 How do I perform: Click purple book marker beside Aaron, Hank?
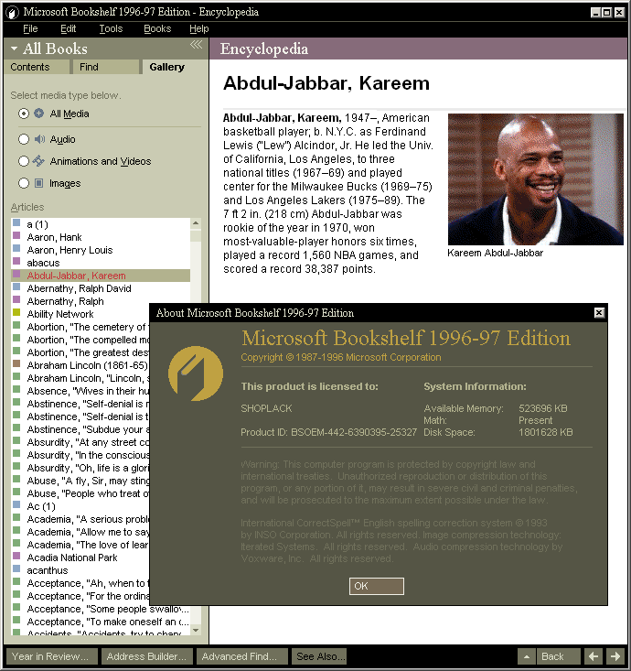[x=16, y=235]
